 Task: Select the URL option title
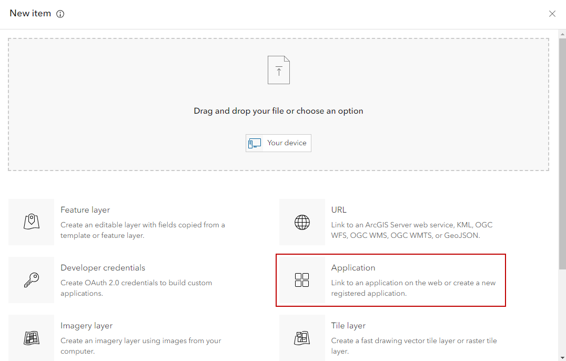339,210
